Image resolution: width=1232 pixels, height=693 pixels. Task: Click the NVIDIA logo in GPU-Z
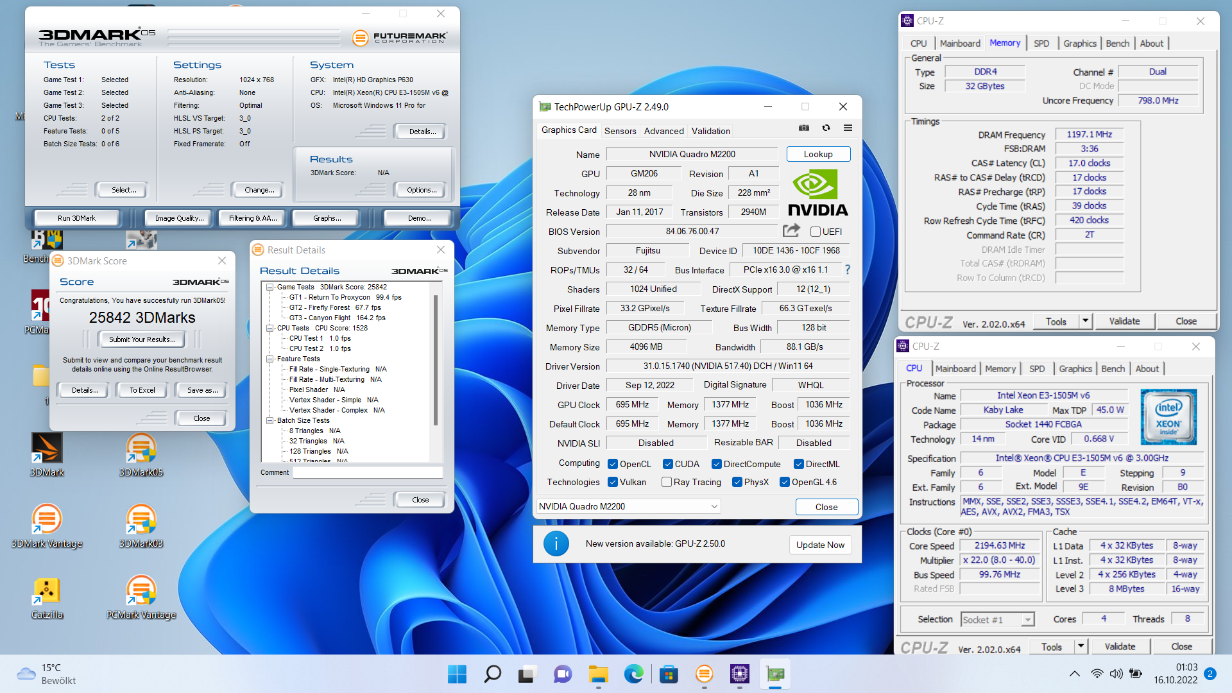[817, 193]
